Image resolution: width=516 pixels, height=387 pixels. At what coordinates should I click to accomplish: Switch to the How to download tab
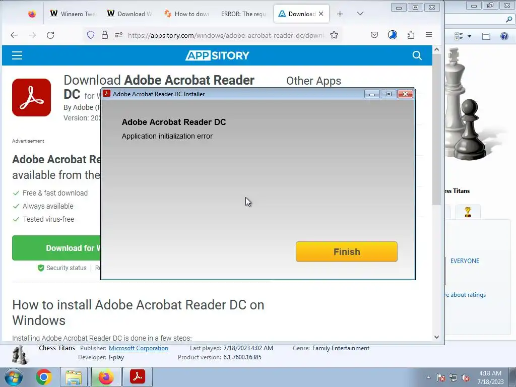click(x=187, y=14)
